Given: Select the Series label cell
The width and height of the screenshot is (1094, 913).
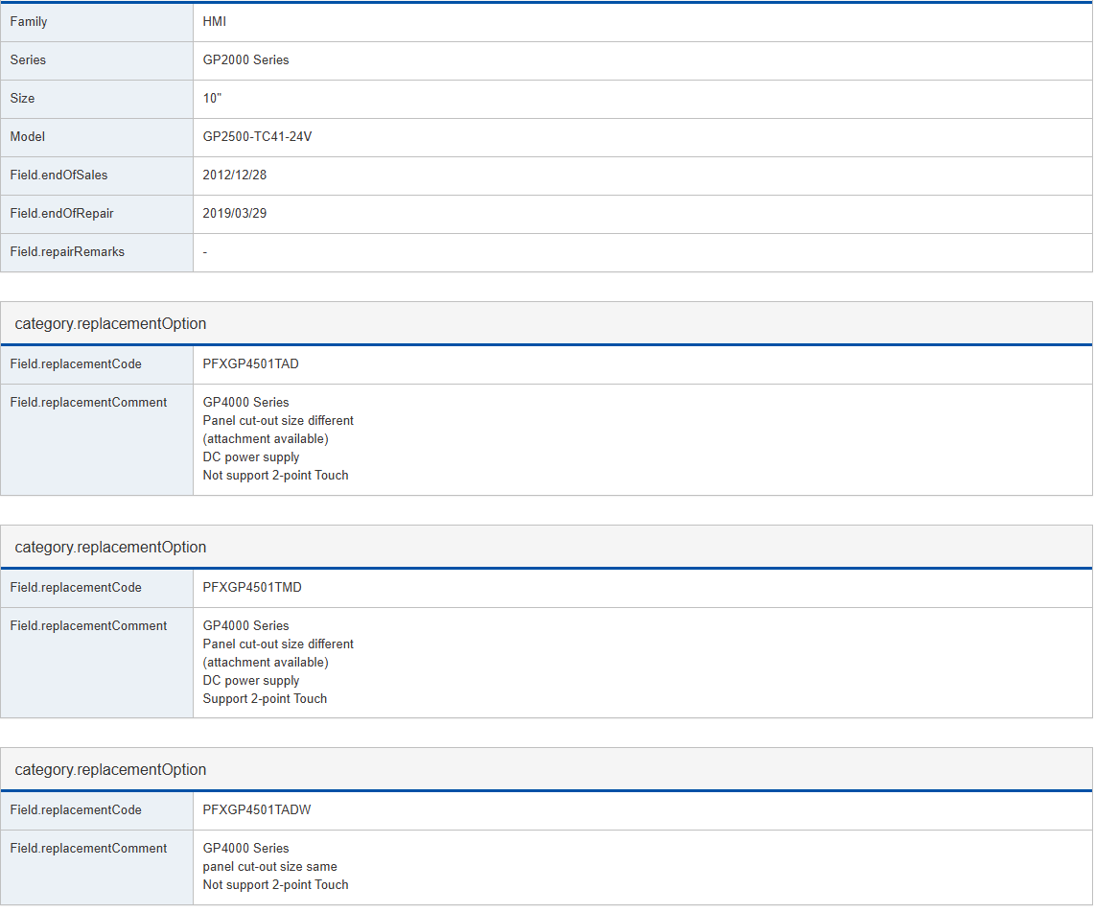Looking at the screenshot, I should [x=97, y=60].
